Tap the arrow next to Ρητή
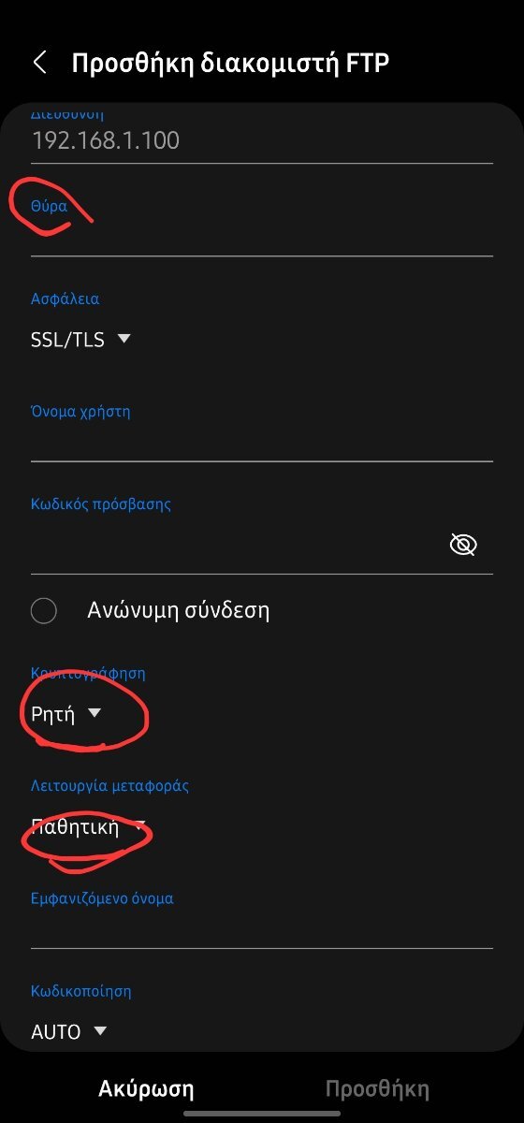This screenshot has height=1123, width=524. click(94, 714)
